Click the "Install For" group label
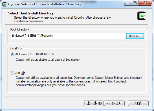The width and height of the screenshot is (154, 111). click(16, 48)
